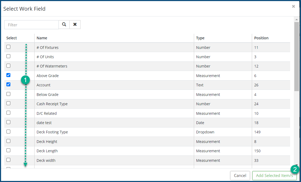Image resolution: width=301 pixels, height=182 pixels.
Task: Clear the filter with the X icon
Action: coord(75,24)
